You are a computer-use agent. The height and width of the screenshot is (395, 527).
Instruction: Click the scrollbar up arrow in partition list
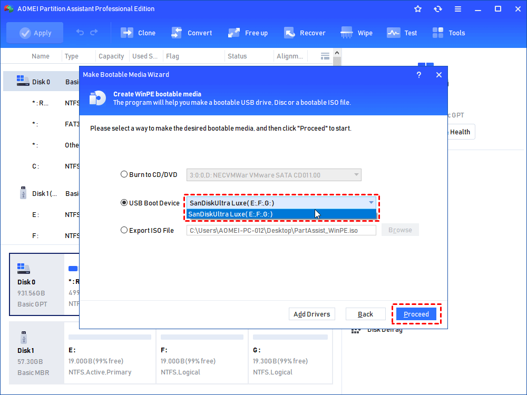(x=337, y=53)
